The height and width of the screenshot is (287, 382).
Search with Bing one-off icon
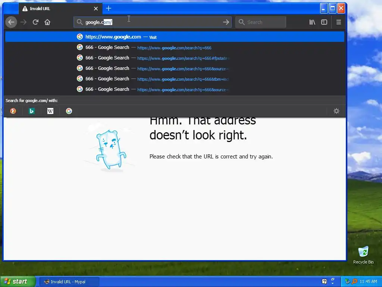click(x=32, y=111)
